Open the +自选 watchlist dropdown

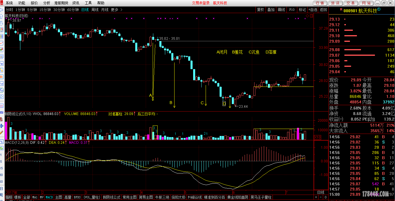(313, 10)
